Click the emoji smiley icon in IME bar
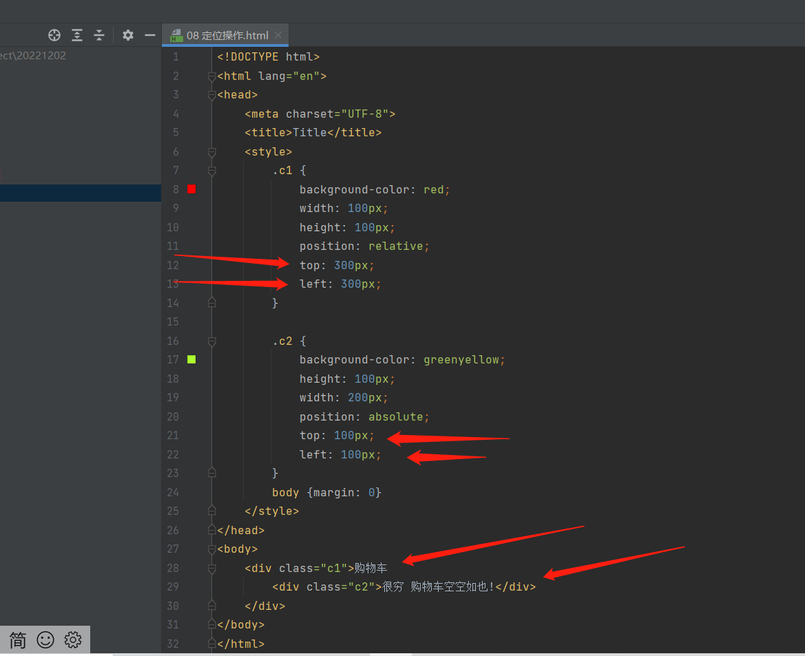805x656 pixels. click(45, 639)
